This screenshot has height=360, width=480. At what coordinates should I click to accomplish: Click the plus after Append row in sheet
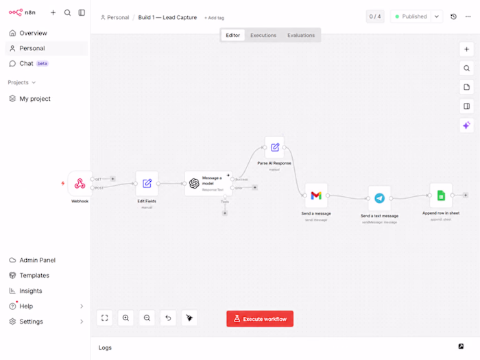[466, 195]
